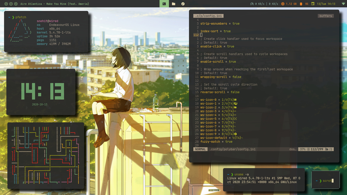Click the large 14:13 terminal clock
Viewport: 347px width, 195px height.
[42, 91]
